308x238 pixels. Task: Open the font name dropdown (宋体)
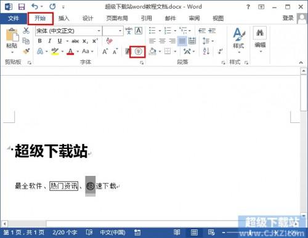click(99, 31)
